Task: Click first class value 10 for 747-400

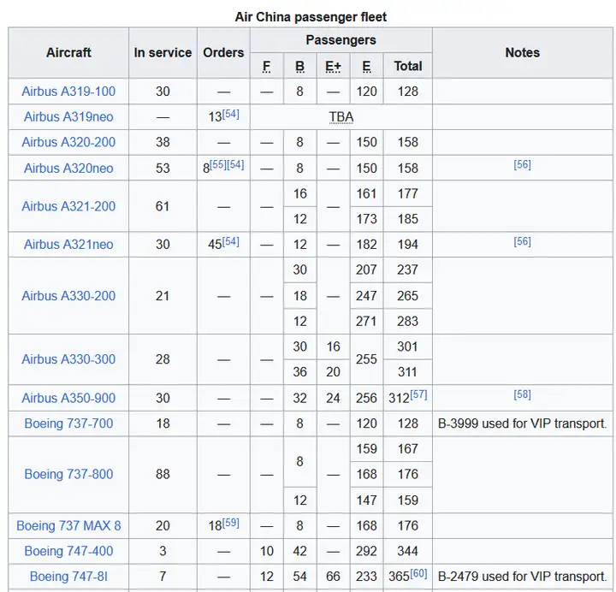Action: click(x=266, y=551)
